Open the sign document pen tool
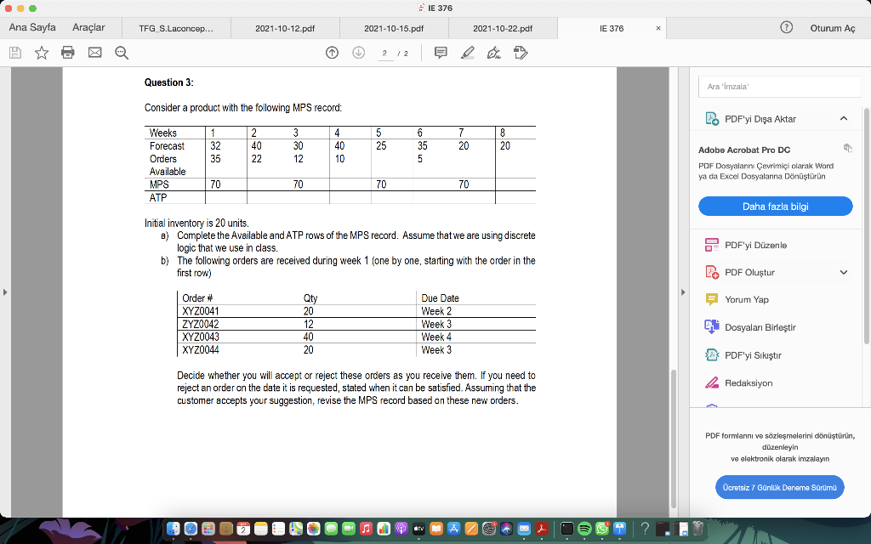The image size is (871, 544). (x=493, y=53)
